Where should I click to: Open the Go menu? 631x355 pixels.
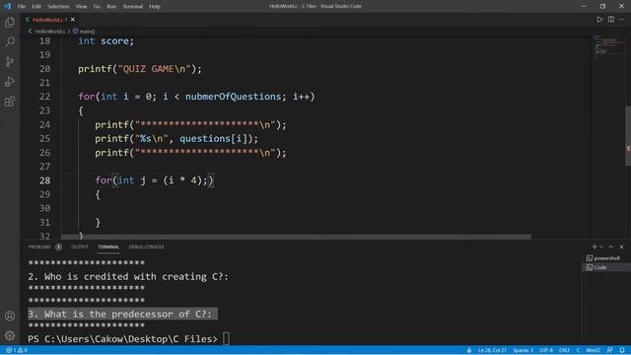point(97,7)
